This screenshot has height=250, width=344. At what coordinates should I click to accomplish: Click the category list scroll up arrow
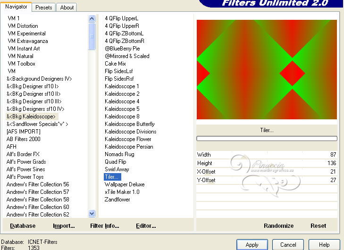92,19
